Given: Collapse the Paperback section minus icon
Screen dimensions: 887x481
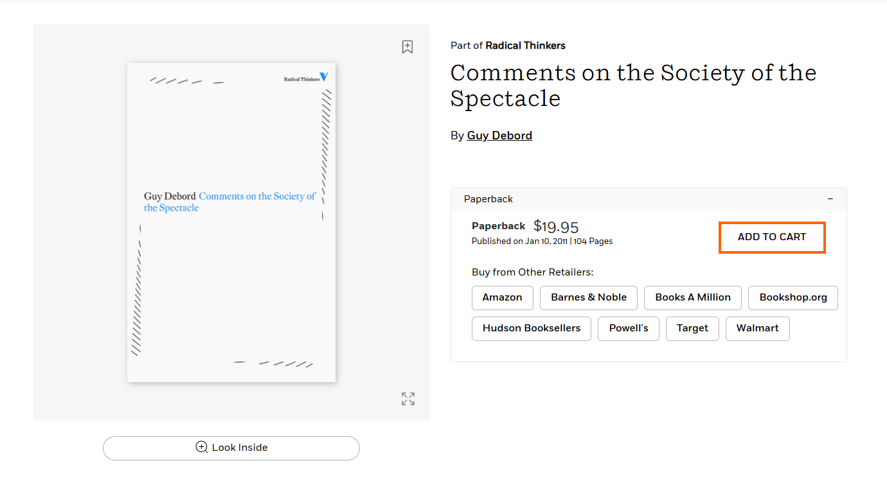Looking at the screenshot, I should tap(830, 199).
